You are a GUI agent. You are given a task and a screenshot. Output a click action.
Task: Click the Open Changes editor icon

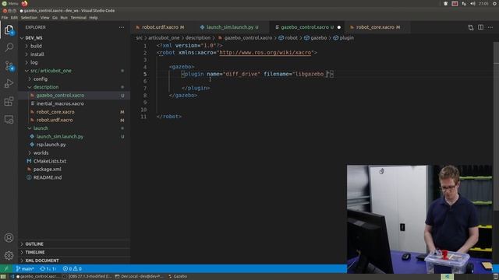point(471,28)
